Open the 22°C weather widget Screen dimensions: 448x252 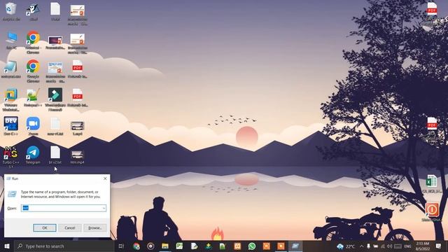pyautogui.click(x=346, y=246)
